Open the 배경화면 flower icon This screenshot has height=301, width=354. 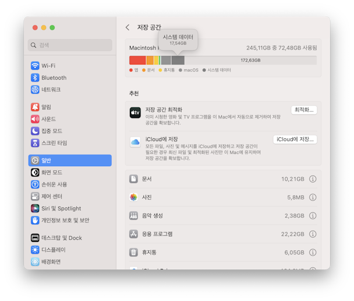coord(35,261)
